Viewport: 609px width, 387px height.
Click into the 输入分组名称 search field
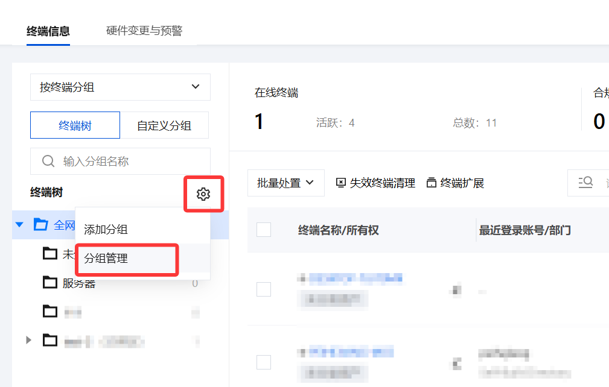point(120,162)
